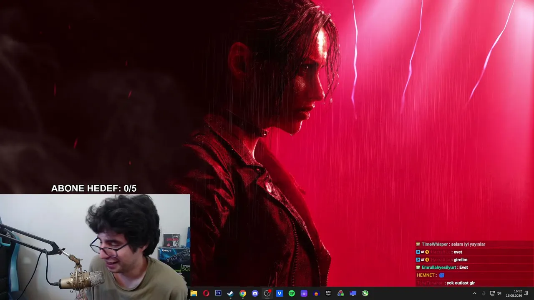Open the volume tray icon
This screenshot has width=534, height=300.
(x=499, y=293)
